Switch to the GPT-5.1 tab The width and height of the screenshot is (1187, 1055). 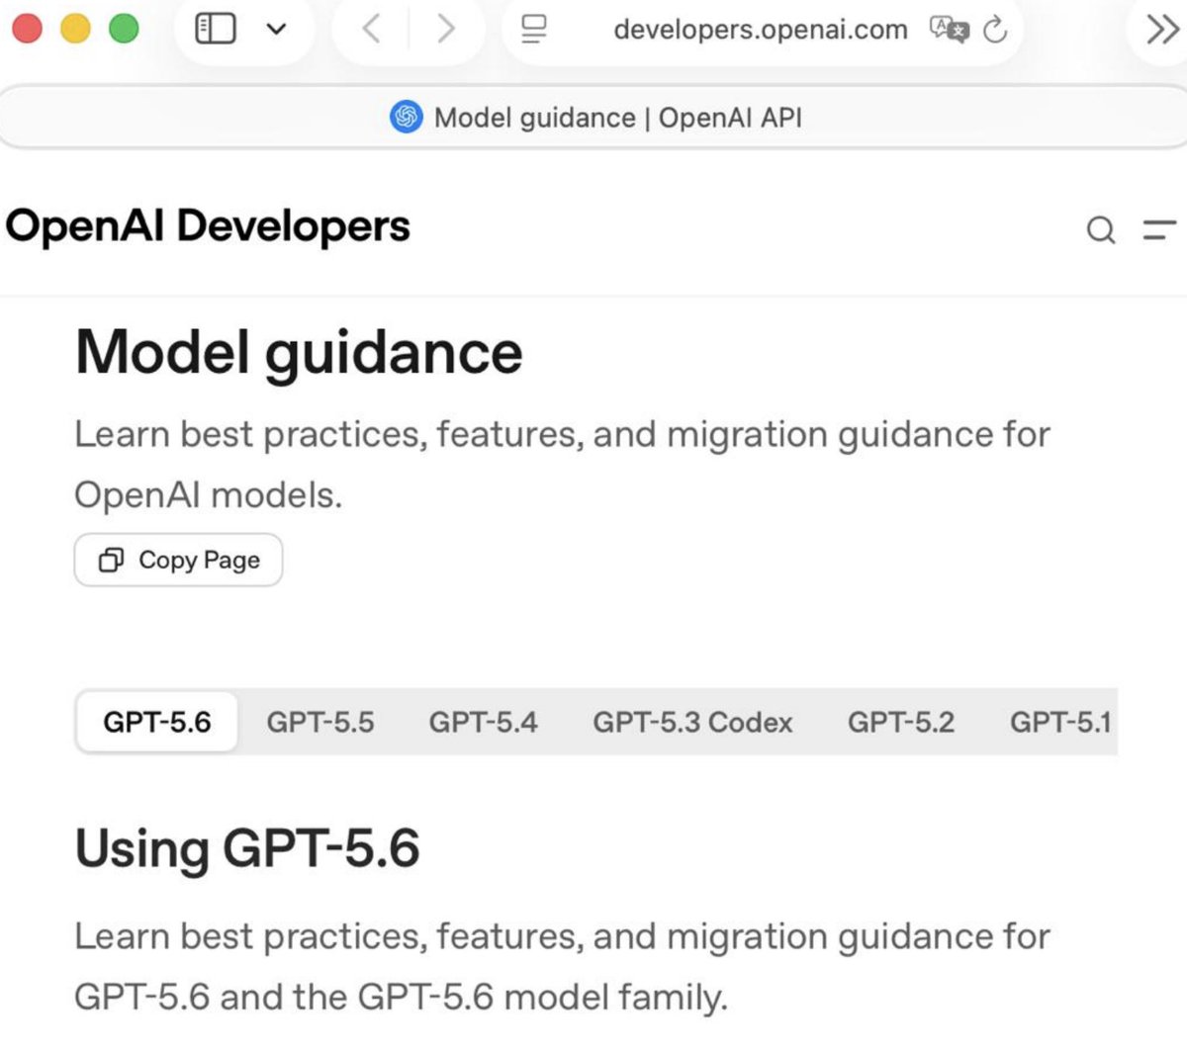point(1060,722)
